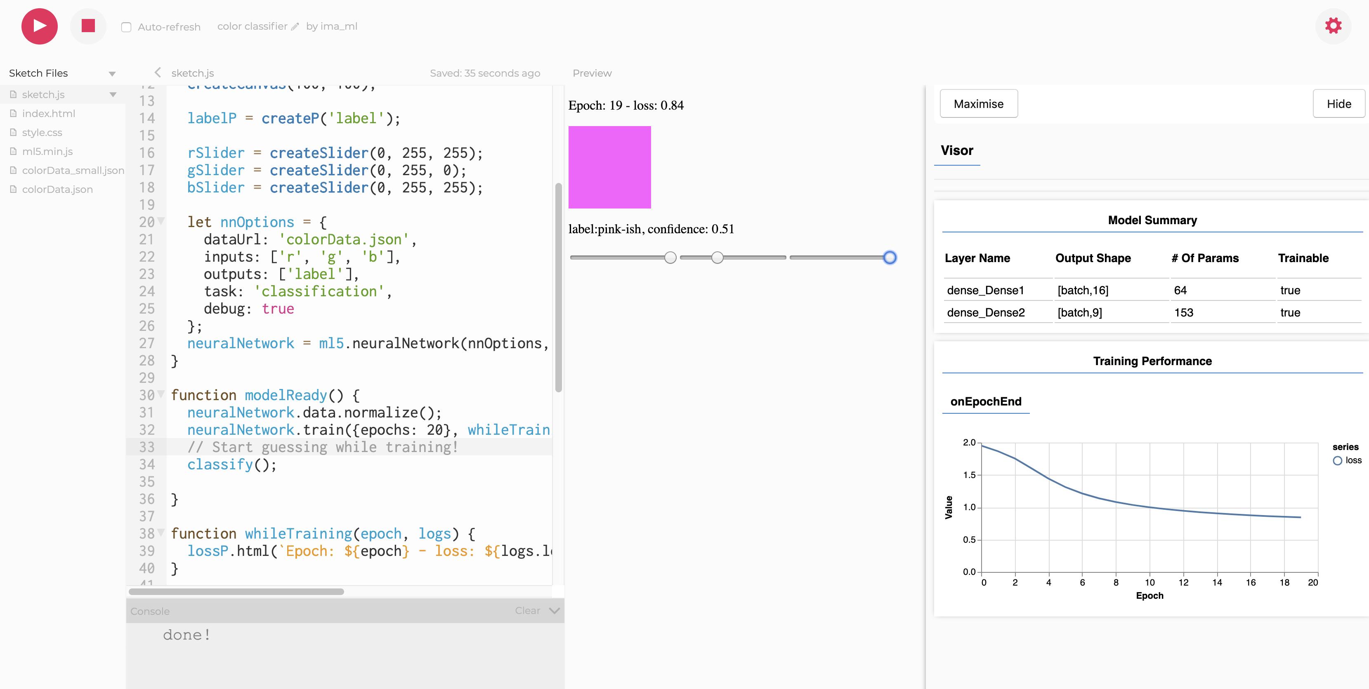This screenshot has width=1369, height=689.
Task: Click the Hide button in visor
Action: pos(1339,103)
